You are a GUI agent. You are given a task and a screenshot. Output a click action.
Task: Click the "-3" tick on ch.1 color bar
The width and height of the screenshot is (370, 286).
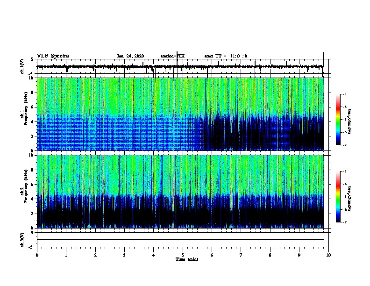[x=344, y=94]
